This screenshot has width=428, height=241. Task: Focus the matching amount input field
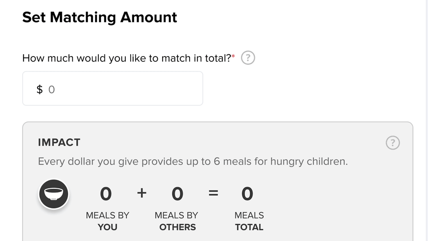(113, 89)
